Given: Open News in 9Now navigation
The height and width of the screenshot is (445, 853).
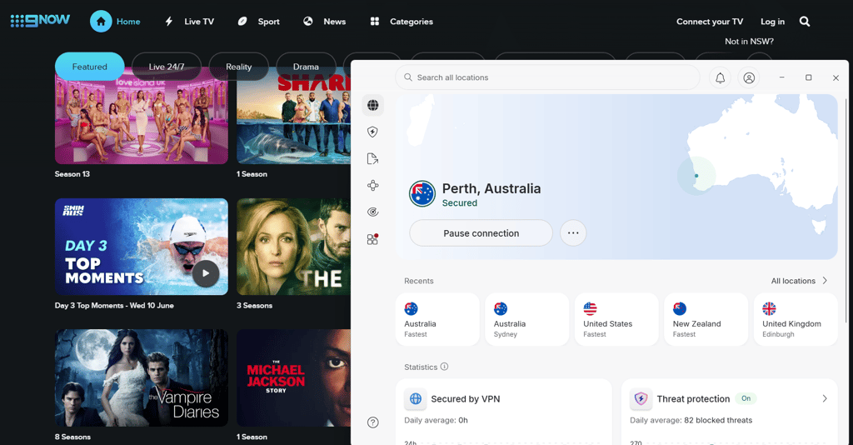Looking at the screenshot, I should pyautogui.click(x=324, y=22).
